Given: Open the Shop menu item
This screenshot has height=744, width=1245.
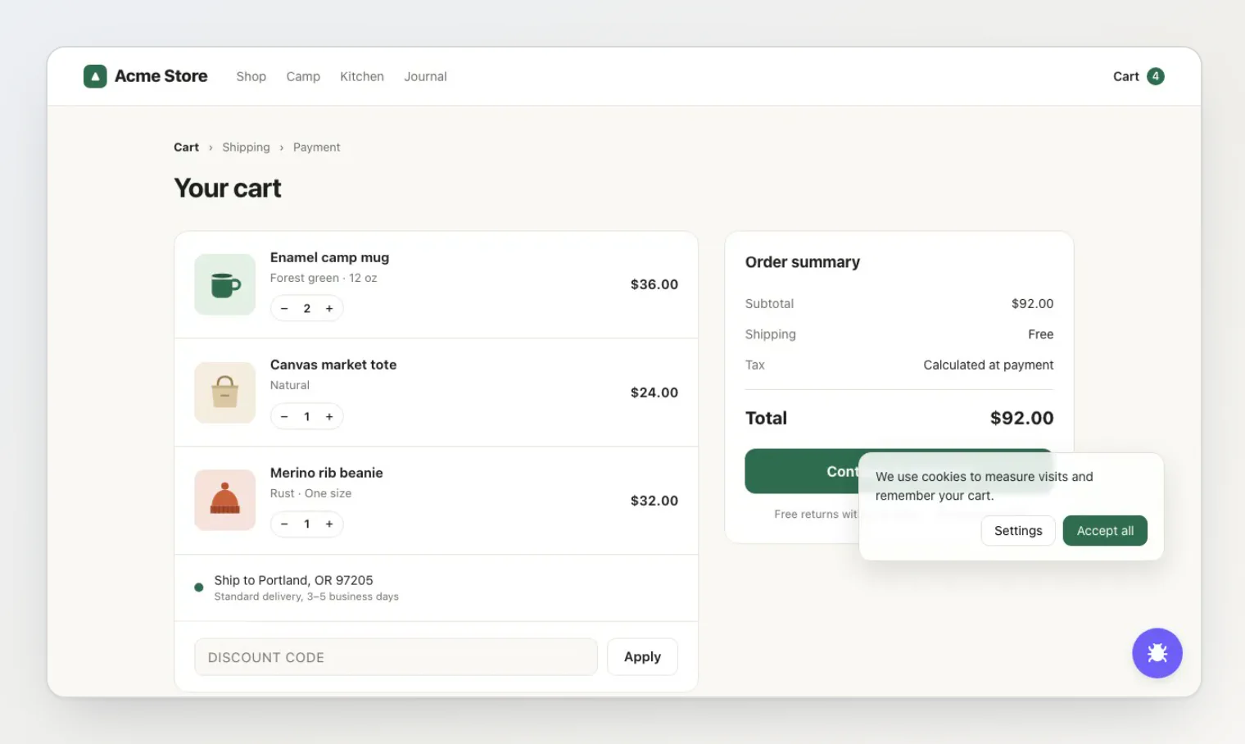Looking at the screenshot, I should point(251,76).
